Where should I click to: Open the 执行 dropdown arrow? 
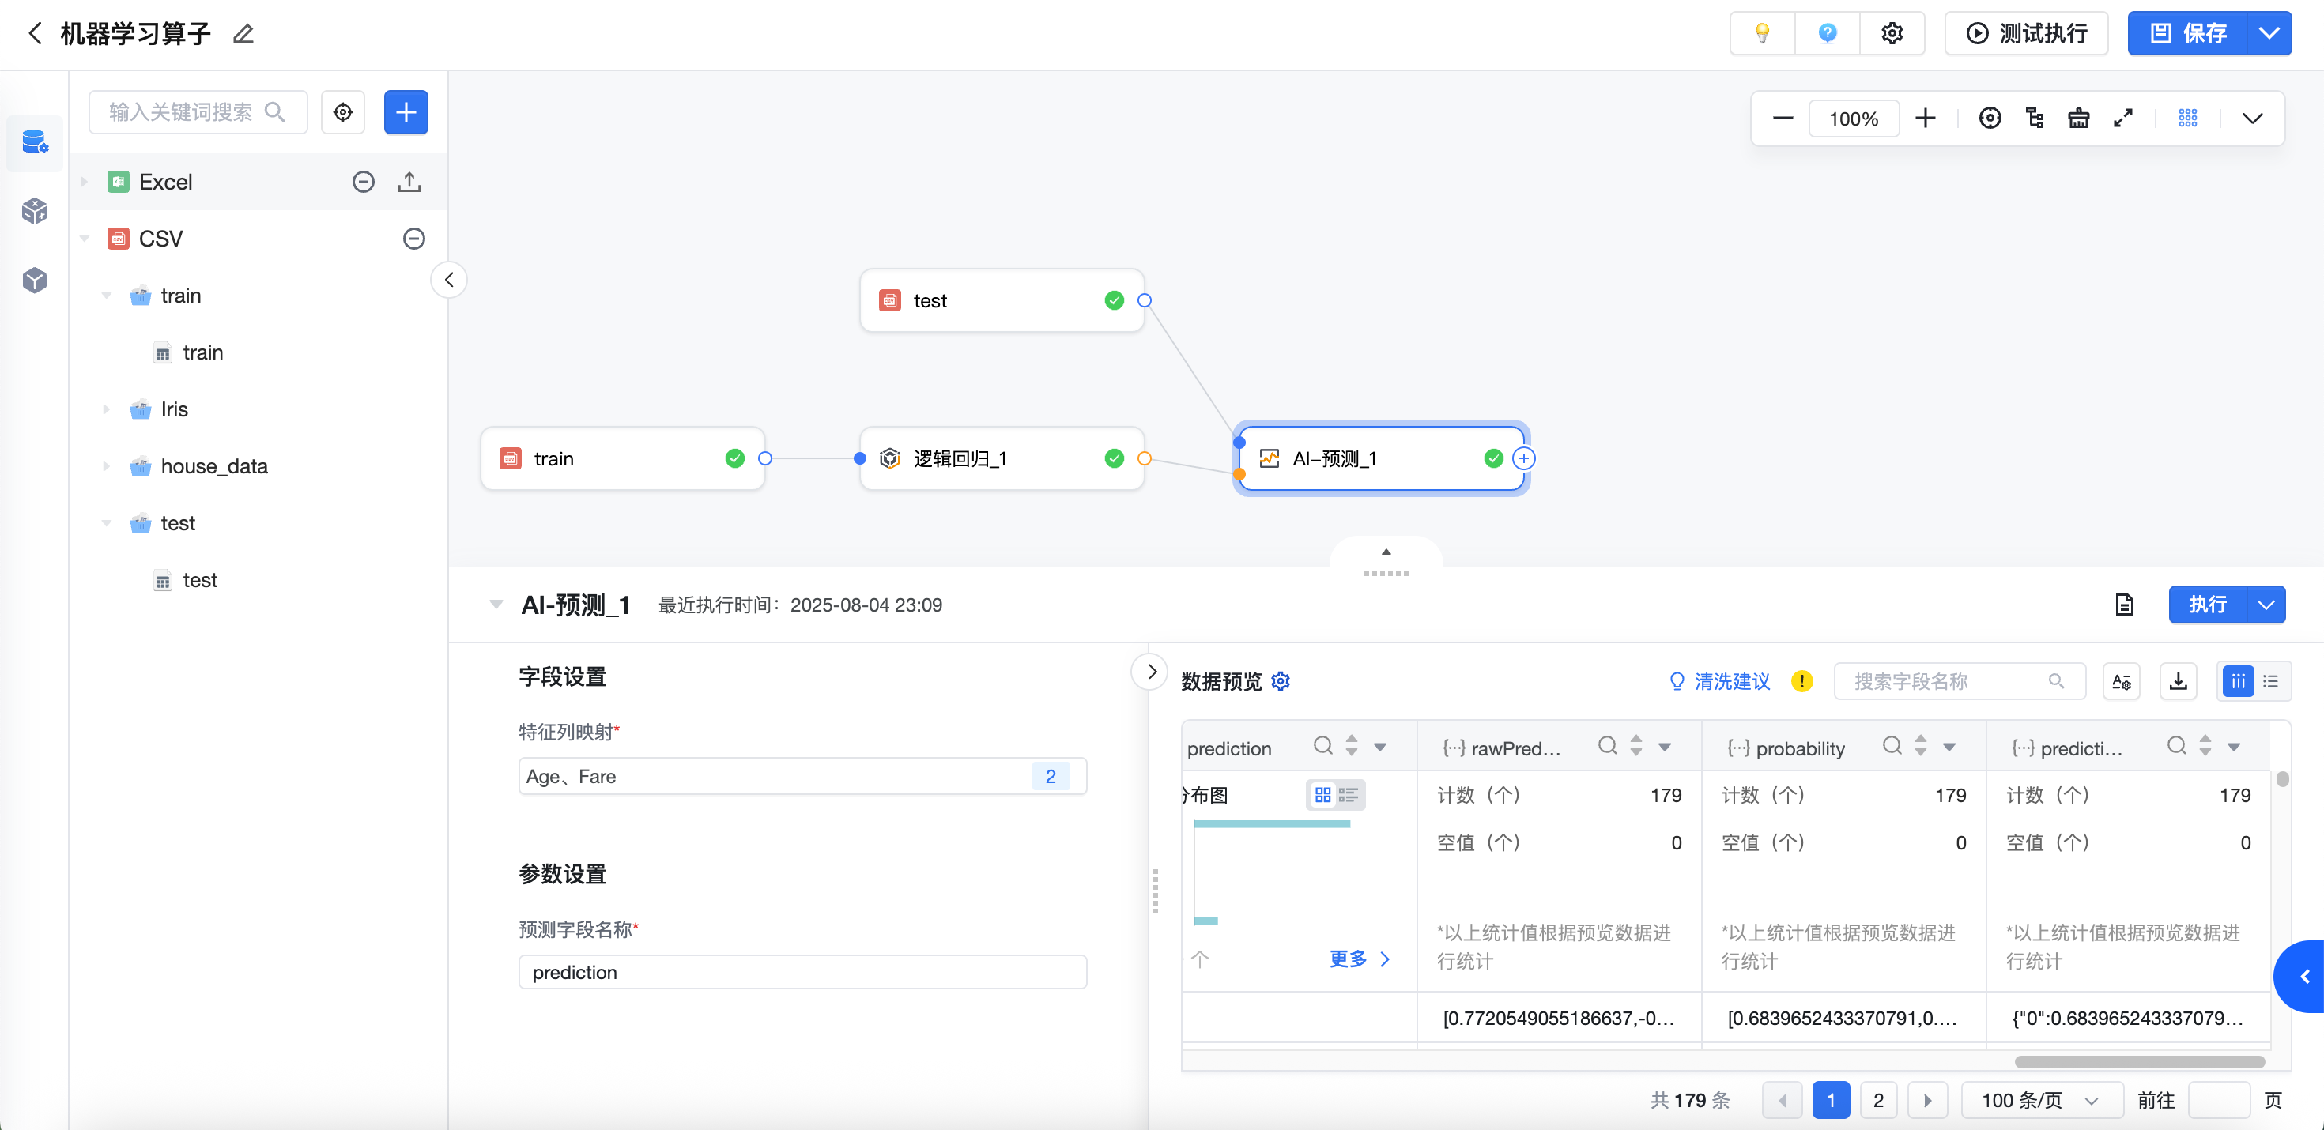(x=2266, y=605)
